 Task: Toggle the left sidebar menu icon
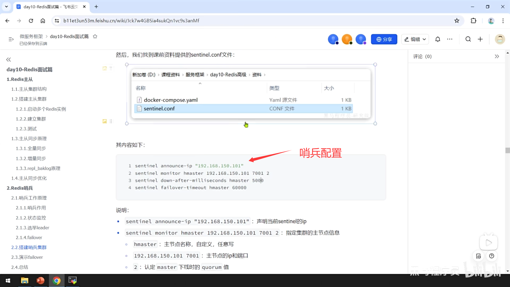tap(11, 39)
